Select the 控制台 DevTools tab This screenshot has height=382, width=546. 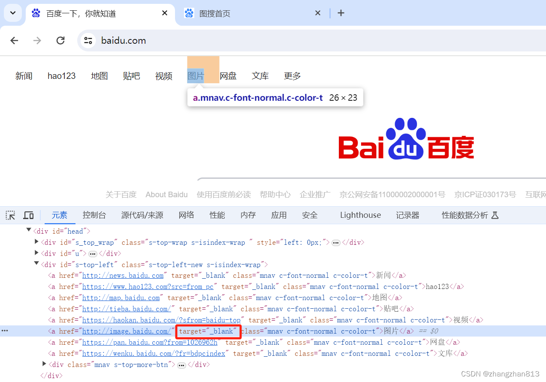pos(94,215)
